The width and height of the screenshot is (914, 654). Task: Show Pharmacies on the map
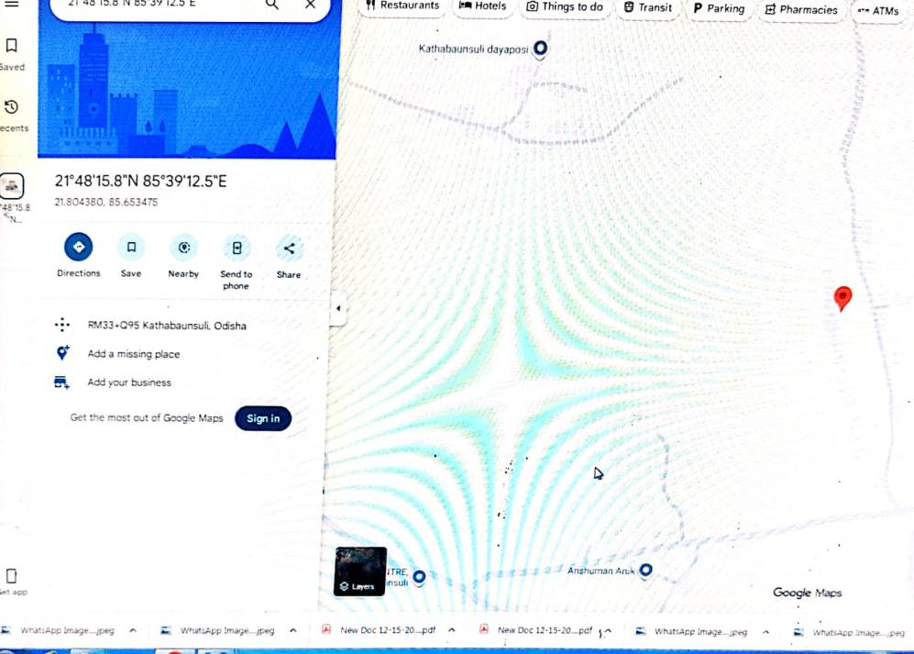(x=800, y=9)
